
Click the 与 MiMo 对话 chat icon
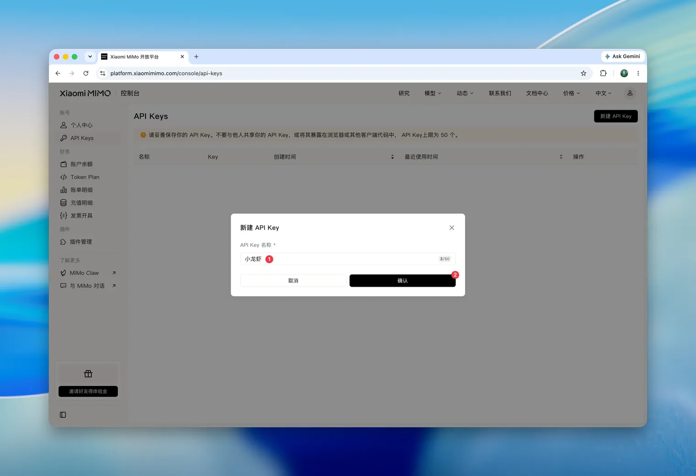(63, 286)
